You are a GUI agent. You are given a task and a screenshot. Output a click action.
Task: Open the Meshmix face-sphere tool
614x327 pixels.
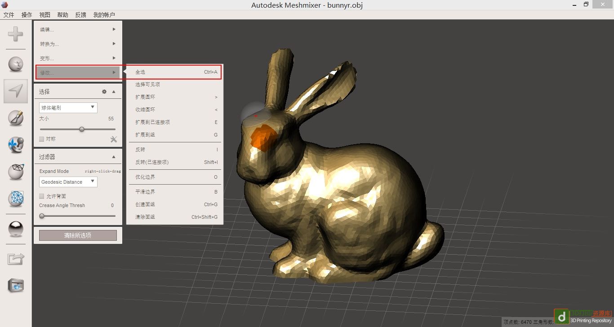(x=16, y=64)
